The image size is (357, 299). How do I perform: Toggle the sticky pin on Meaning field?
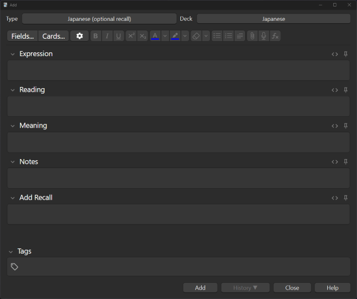[346, 126]
